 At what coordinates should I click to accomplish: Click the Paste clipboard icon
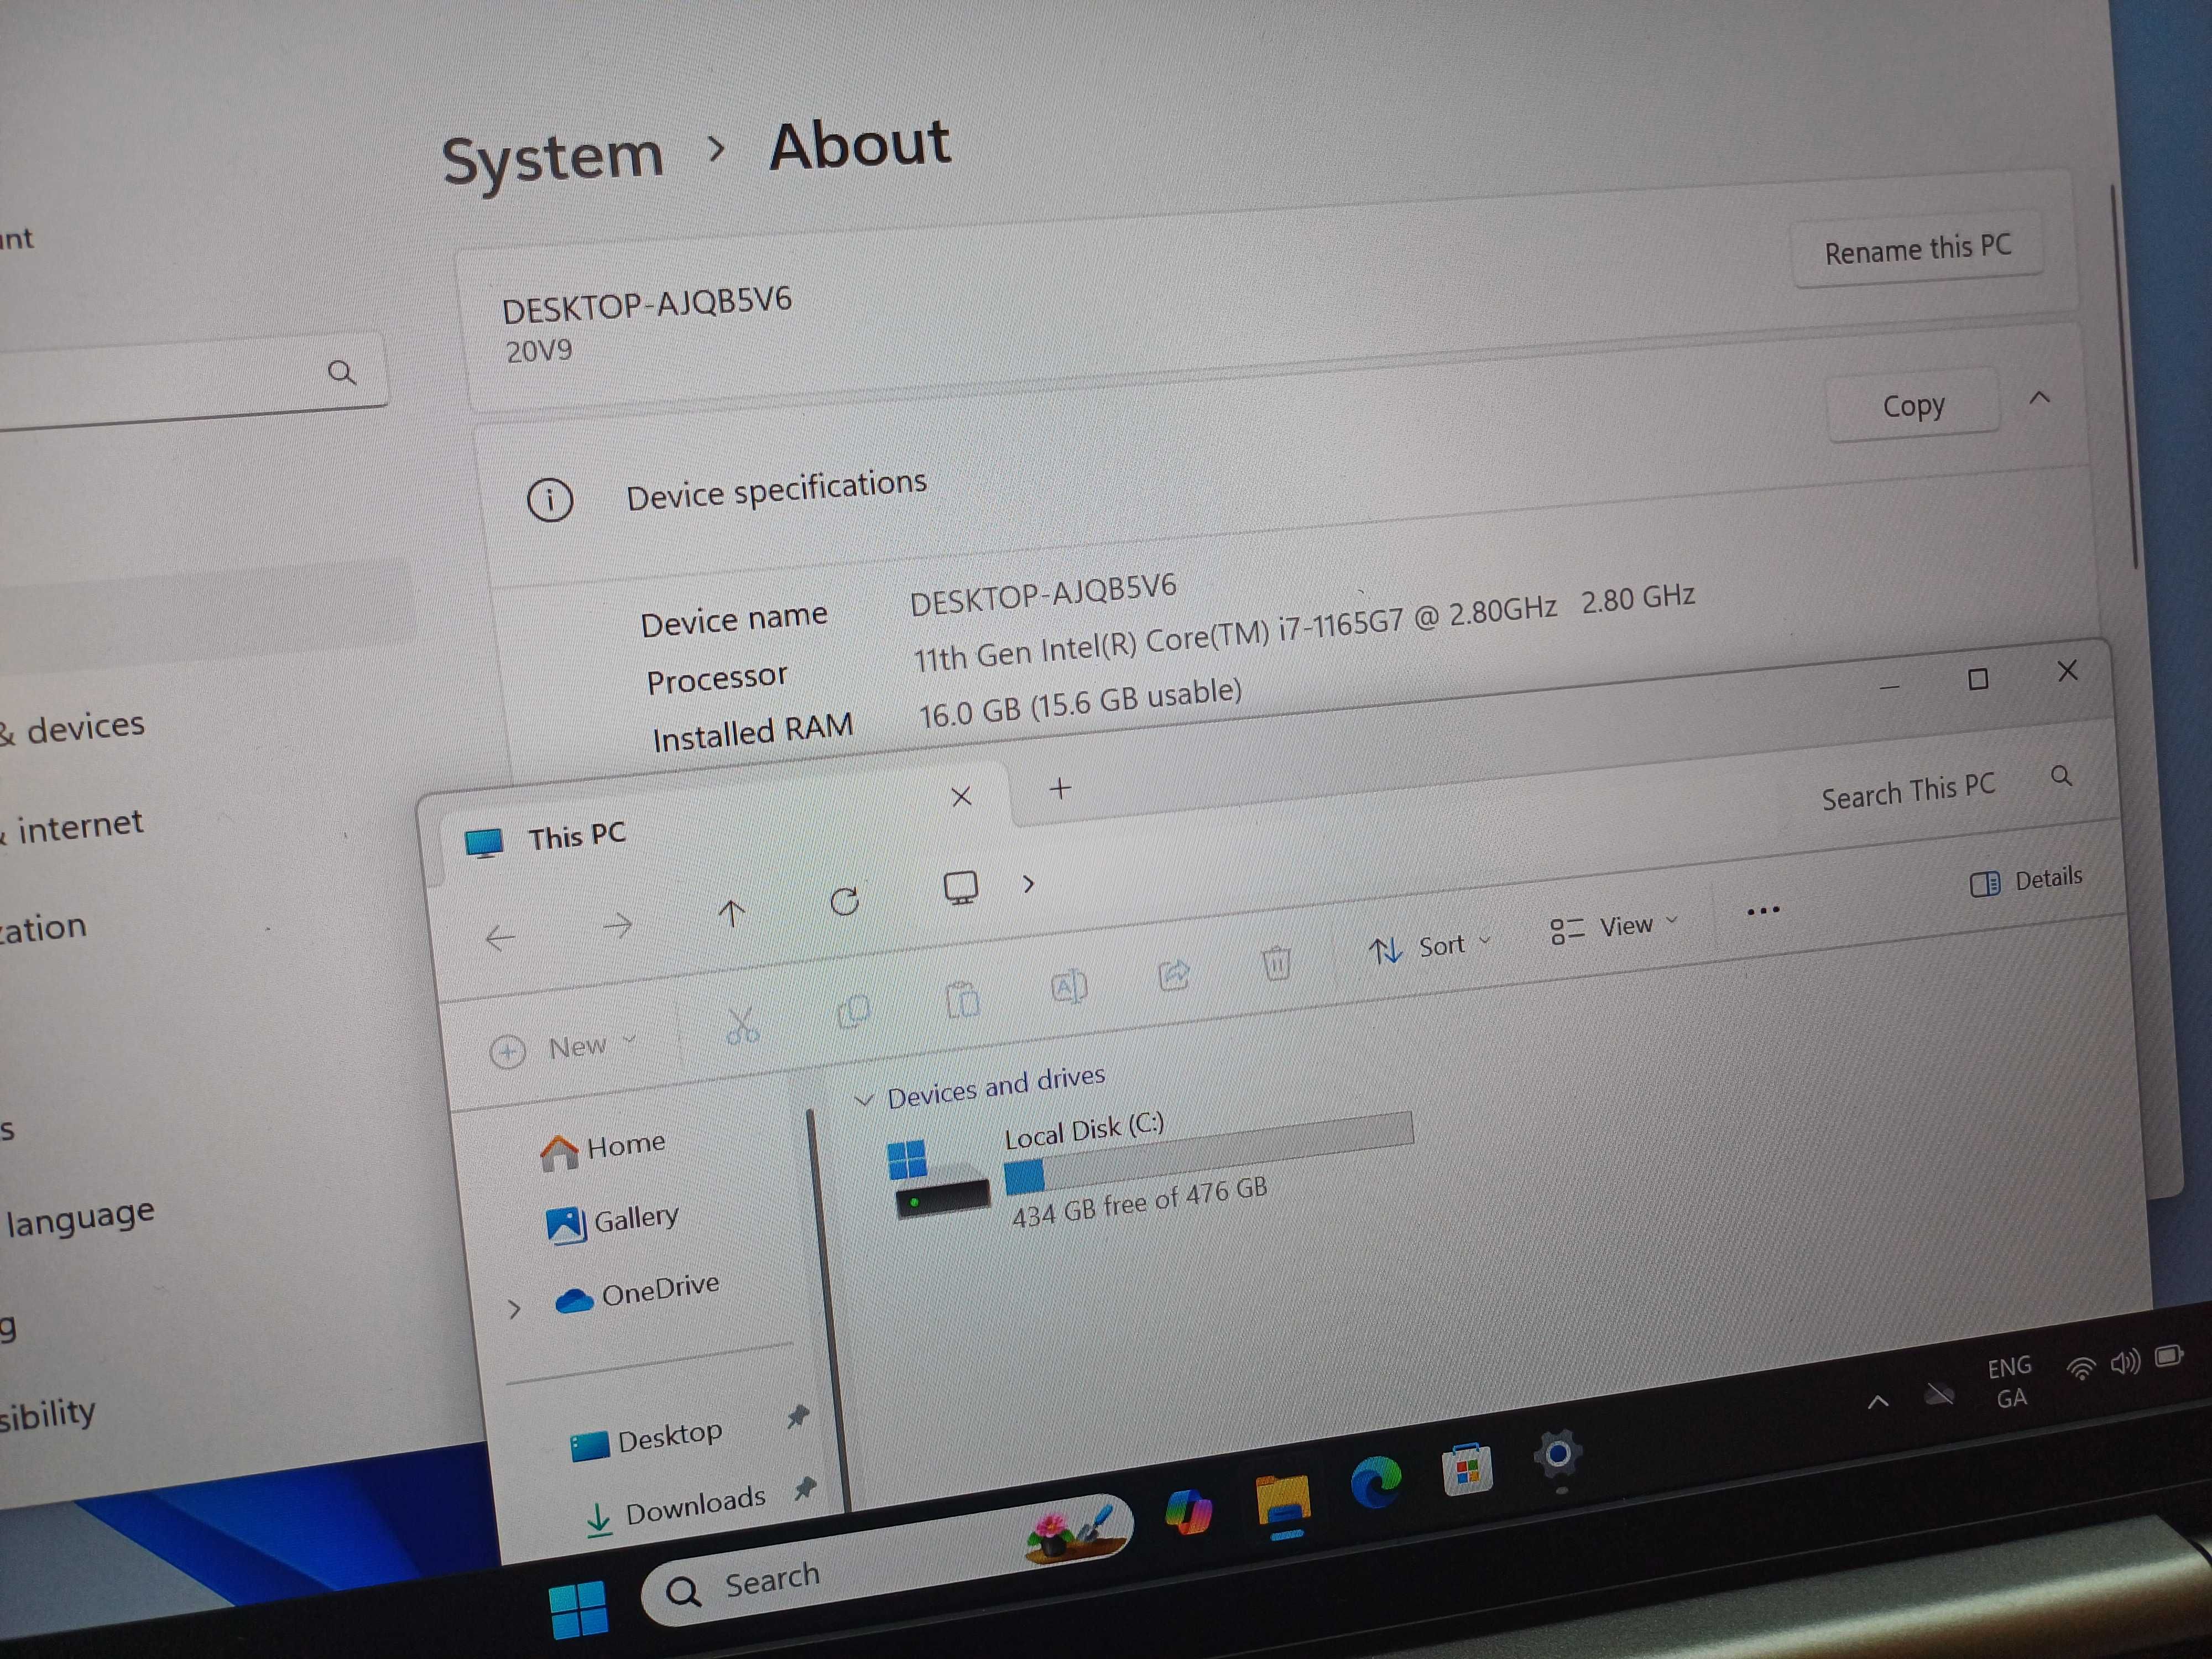click(962, 999)
